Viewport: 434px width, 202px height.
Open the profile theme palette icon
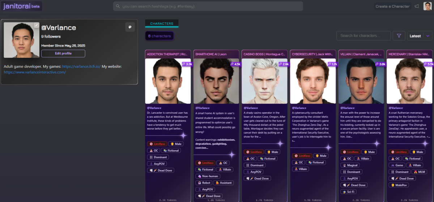click(x=130, y=27)
